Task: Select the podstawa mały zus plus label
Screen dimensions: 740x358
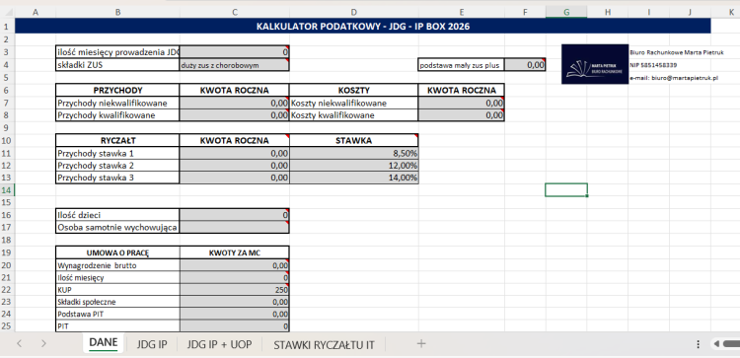Action: [462, 65]
